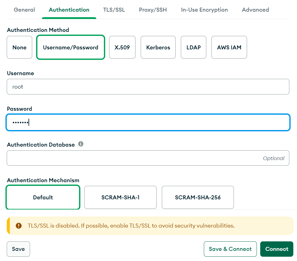
Task: Click the Authentication Database info icon
Action: pos(81,144)
